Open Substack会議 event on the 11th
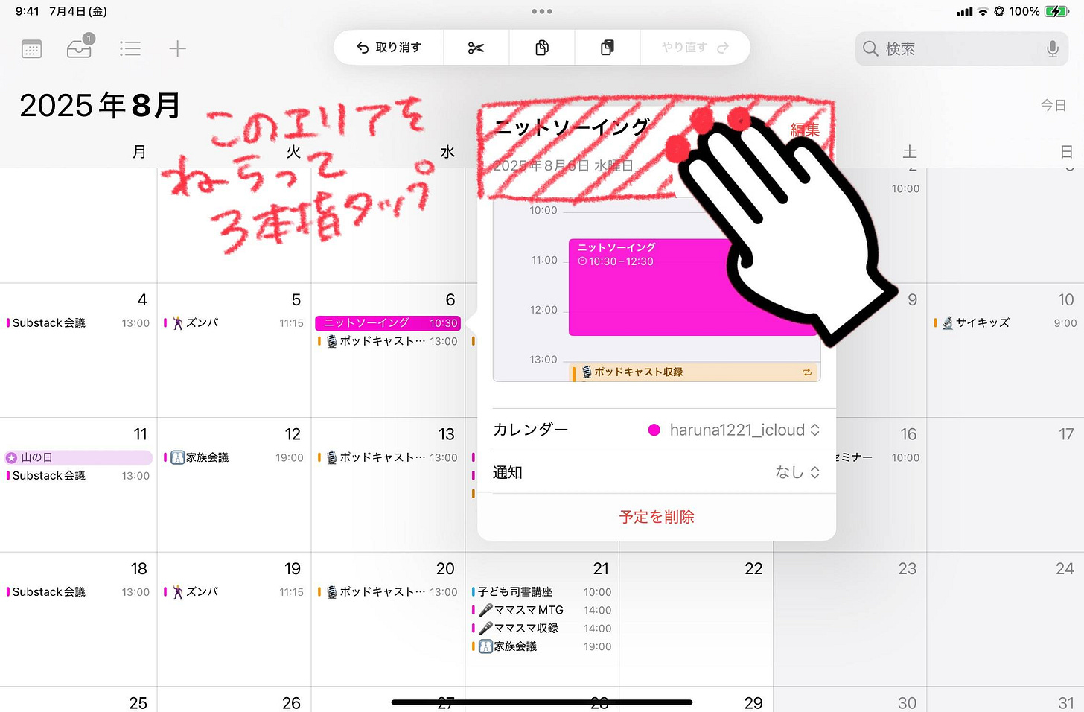Viewport: 1084px width, 712px height. click(x=78, y=476)
